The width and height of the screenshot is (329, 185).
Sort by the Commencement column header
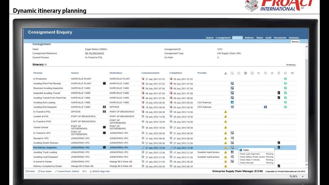pos(150,73)
